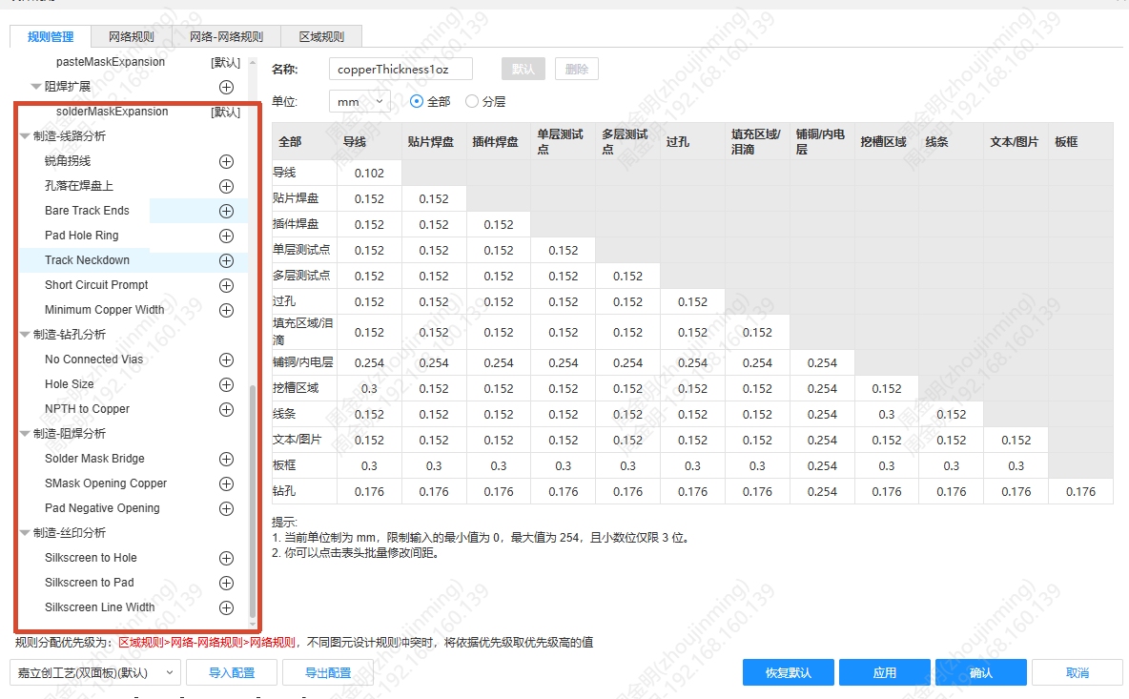
Task: Select the 导线 to 导线 0.102 cell
Action: 369,173
